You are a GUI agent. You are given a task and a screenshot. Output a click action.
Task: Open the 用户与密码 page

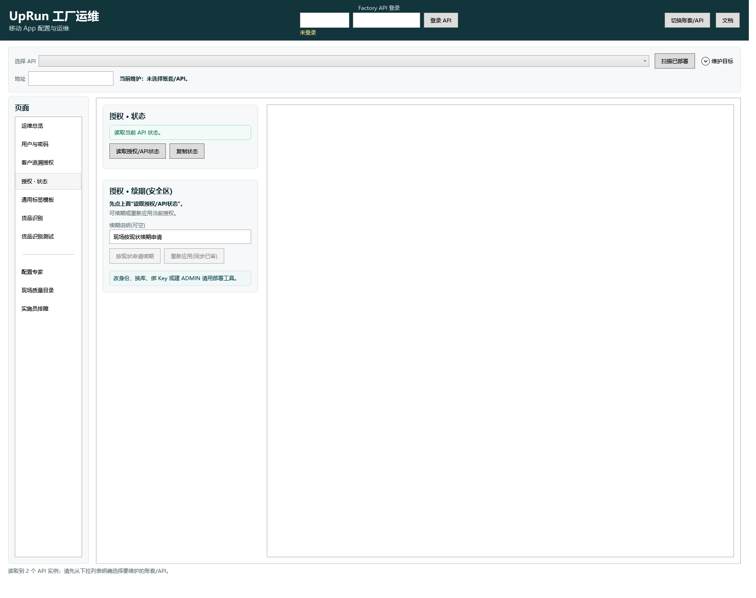(x=48, y=144)
